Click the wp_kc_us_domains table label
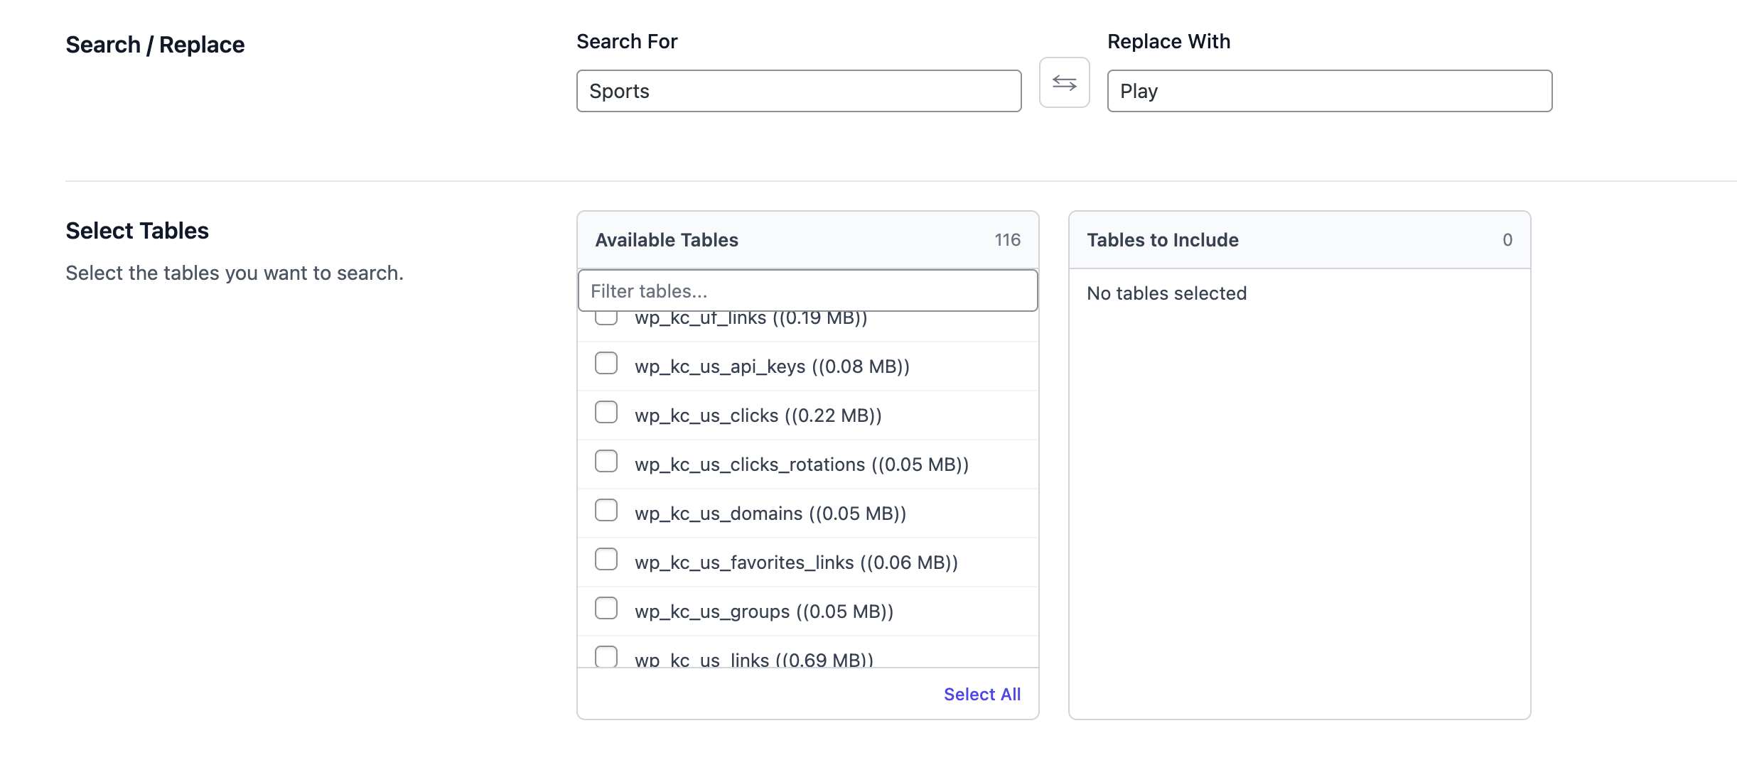The image size is (1737, 777). click(770, 514)
